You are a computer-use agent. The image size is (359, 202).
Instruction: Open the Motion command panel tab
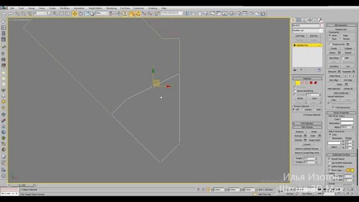[310, 20]
